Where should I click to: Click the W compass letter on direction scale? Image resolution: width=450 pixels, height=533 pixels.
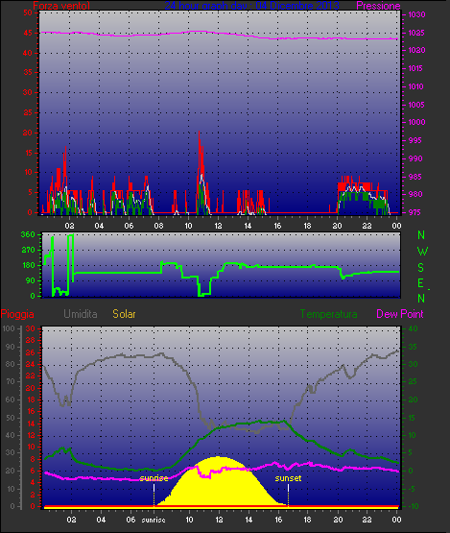point(422,252)
